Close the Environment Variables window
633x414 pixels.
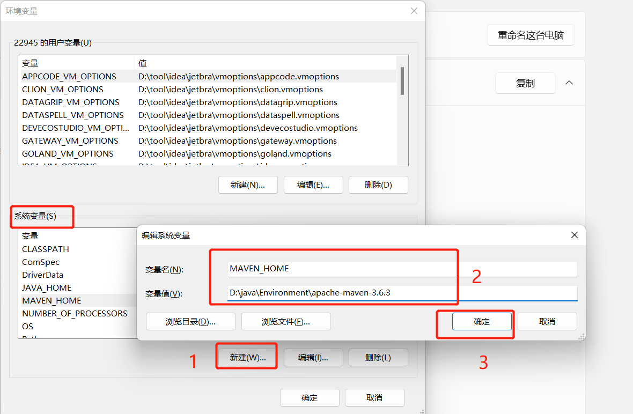[414, 11]
